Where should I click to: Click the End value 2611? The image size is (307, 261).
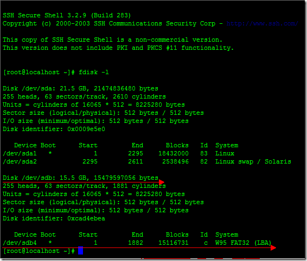coord(136,162)
